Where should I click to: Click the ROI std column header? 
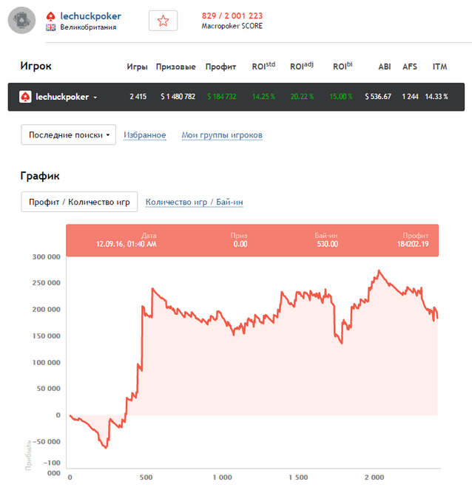(x=263, y=66)
